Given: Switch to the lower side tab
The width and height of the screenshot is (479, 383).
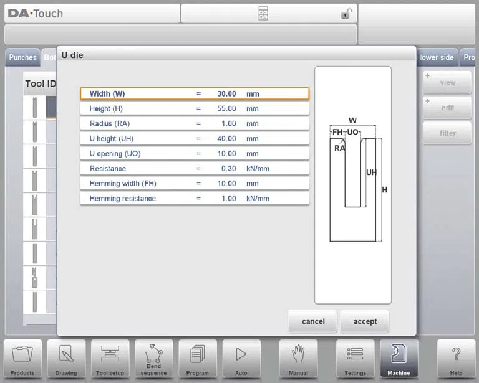Looking at the screenshot, I should [x=437, y=57].
